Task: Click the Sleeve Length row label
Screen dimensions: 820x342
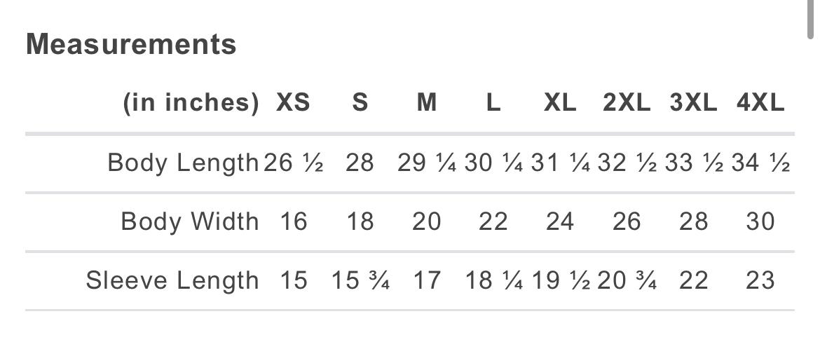Action: [x=172, y=280]
